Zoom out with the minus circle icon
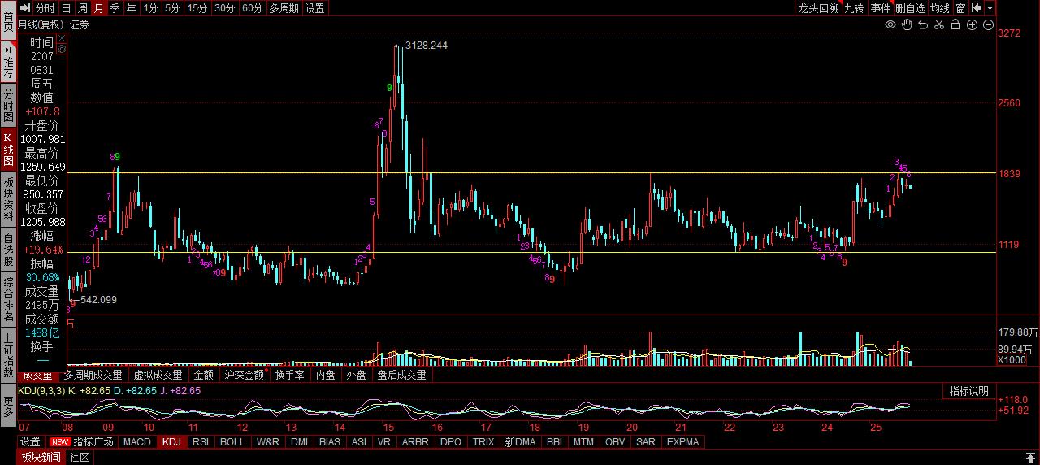Viewport: 1040px width, 465px height. tap(988, 25)
